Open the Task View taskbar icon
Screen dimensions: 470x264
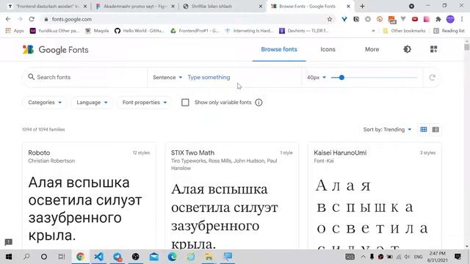click(62, 257)
